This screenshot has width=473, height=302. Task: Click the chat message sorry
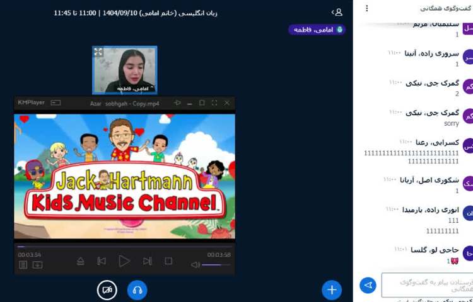452,123
